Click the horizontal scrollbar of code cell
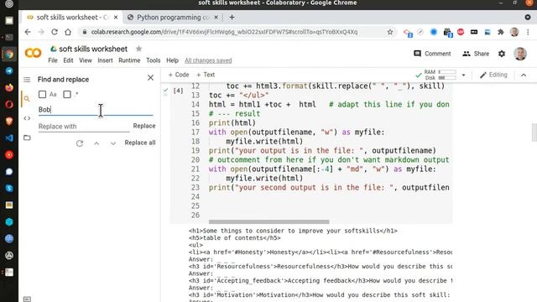The image size is (537, 302). [268, 221]
